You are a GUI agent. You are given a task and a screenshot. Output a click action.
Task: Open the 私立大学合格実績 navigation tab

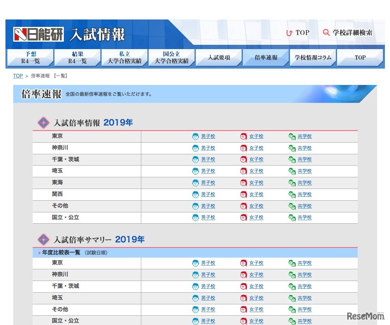[125, 58]
